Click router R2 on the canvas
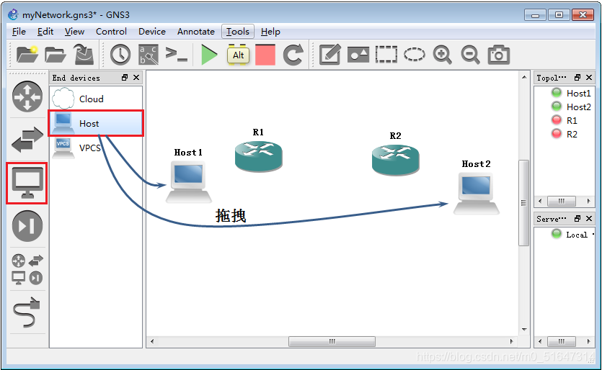602x370 pixels. pyautogui.click(x=396, y=160)
